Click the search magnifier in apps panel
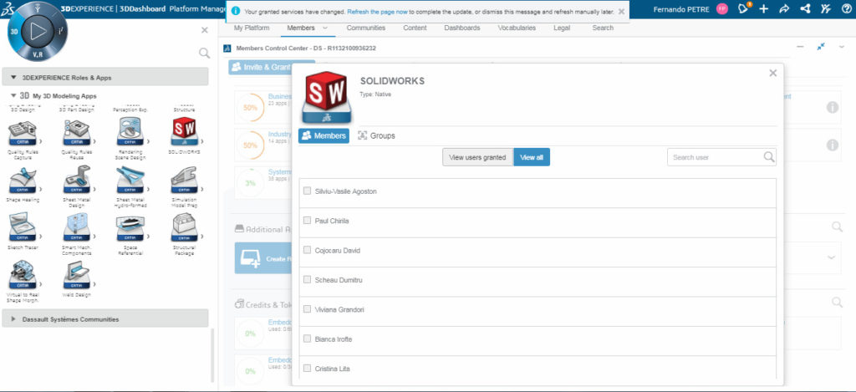This screenshot has width=856, height=392. click(204, 53)
